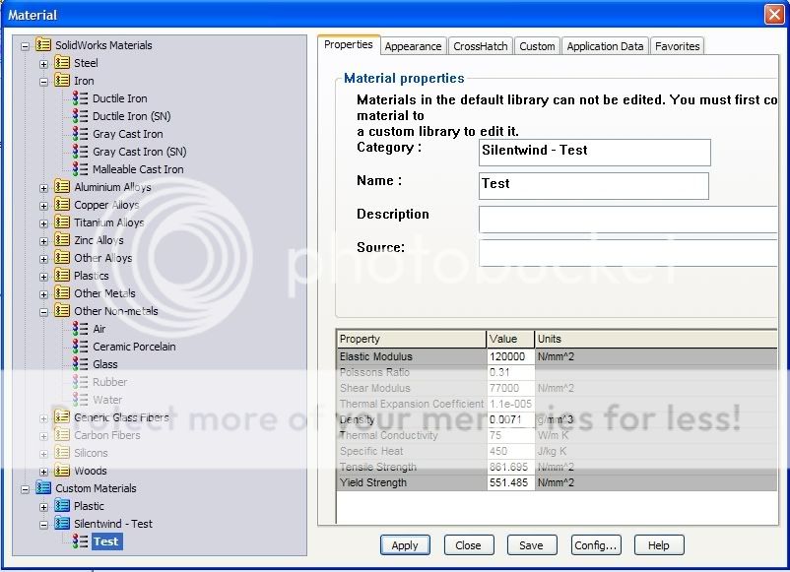Collapse the Custom Materials library
Image resolution: width=790 pixels, height=572 pixels.
25,489
